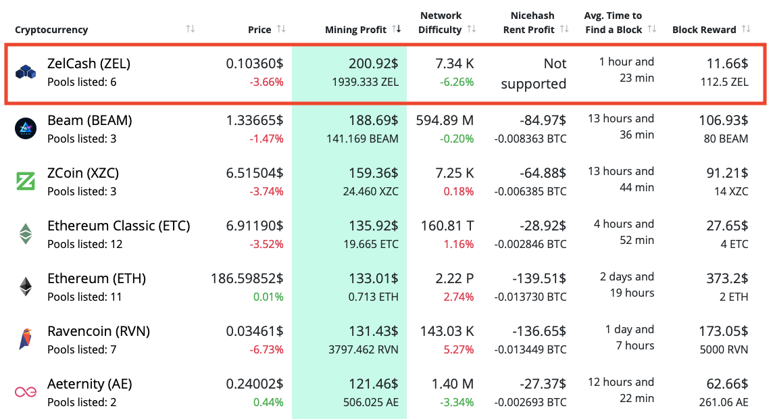Click the Ethereum Classic logo icon

26,234
